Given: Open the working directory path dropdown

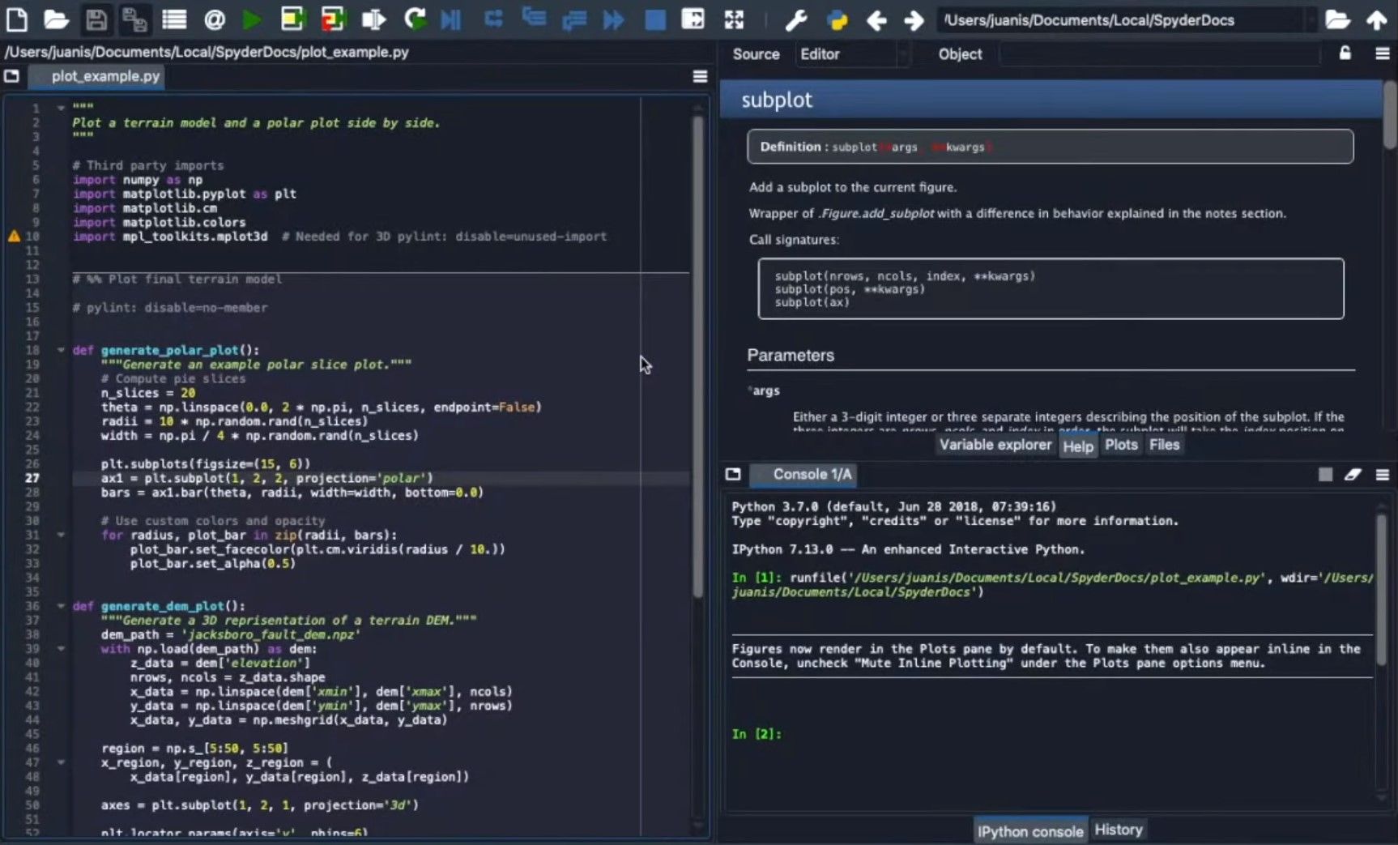Looking at the screenshot, I should 1309,19.
